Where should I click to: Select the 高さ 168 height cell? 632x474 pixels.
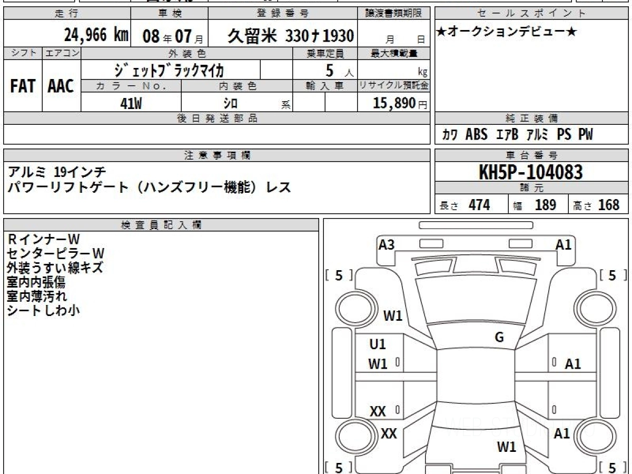point(598,205)
